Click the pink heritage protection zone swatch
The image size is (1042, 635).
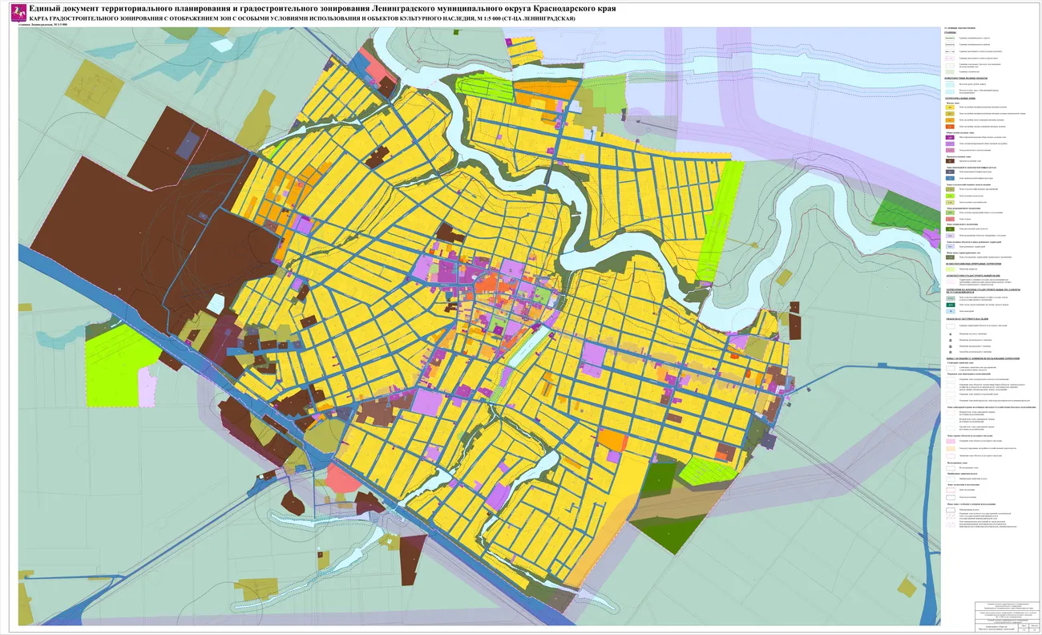[951, 441]
